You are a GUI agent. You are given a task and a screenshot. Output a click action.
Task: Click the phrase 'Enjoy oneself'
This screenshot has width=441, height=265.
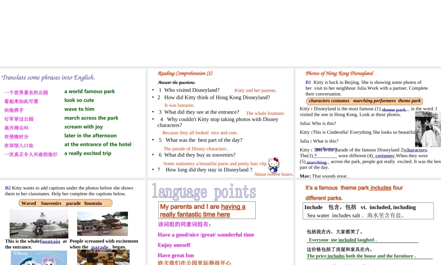pyautogui.click(x=174, y=245)
